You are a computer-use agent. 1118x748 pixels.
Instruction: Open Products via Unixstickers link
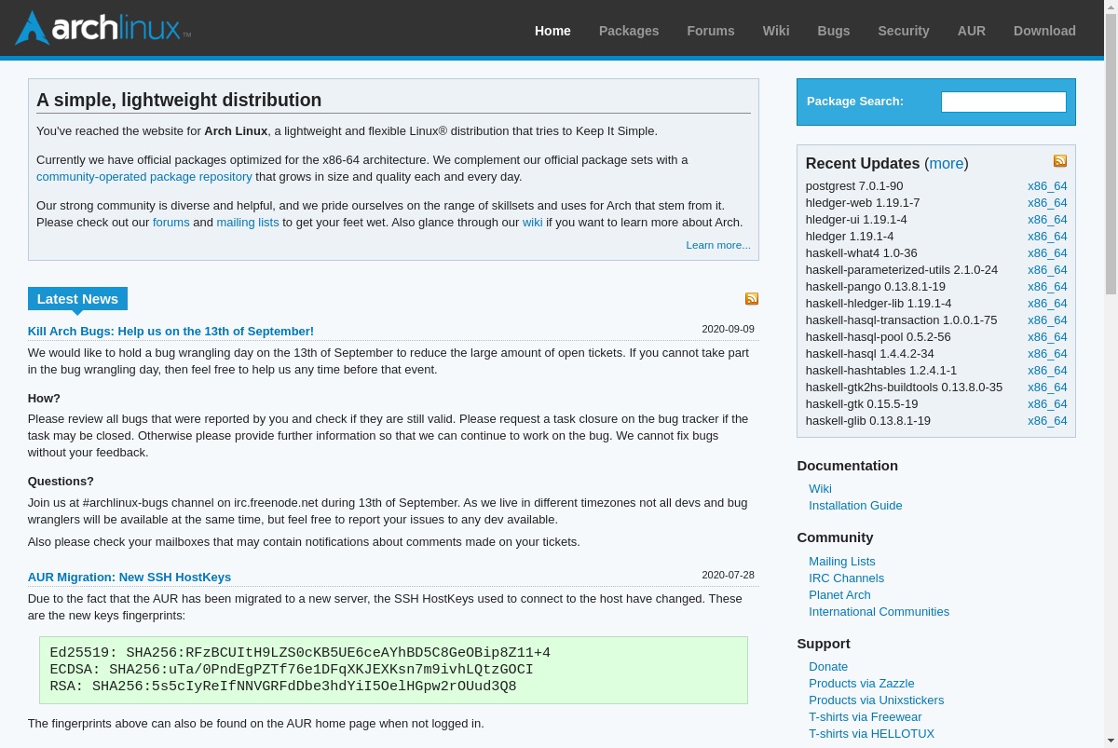(x=876, y=700)
